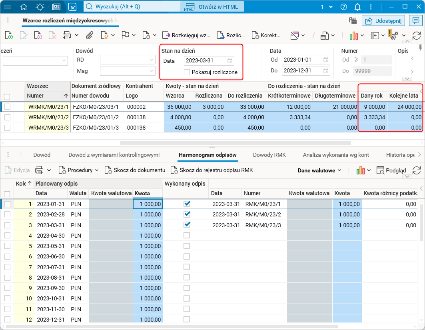Click the home icon in title bar

24,7
